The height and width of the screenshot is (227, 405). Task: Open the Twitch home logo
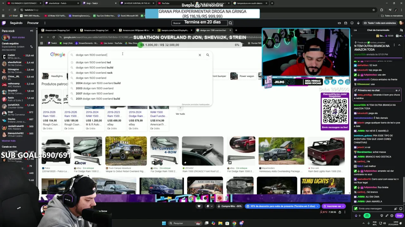click(4, 23)
